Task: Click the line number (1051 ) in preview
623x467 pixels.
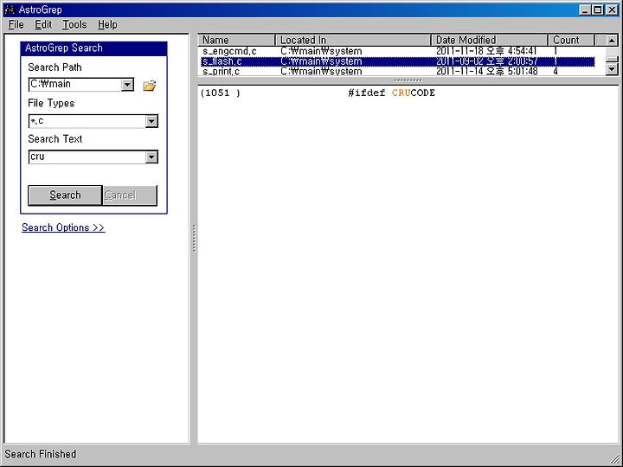Action: [220, 93]
